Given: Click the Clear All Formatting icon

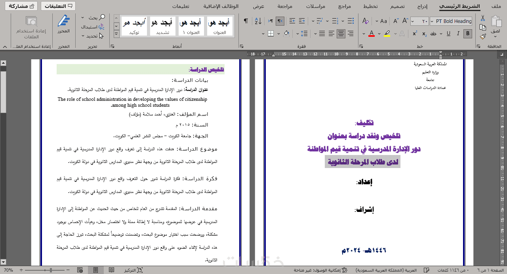Looking at the screenshot, I should pyautogui.click(x=365, y=21).
